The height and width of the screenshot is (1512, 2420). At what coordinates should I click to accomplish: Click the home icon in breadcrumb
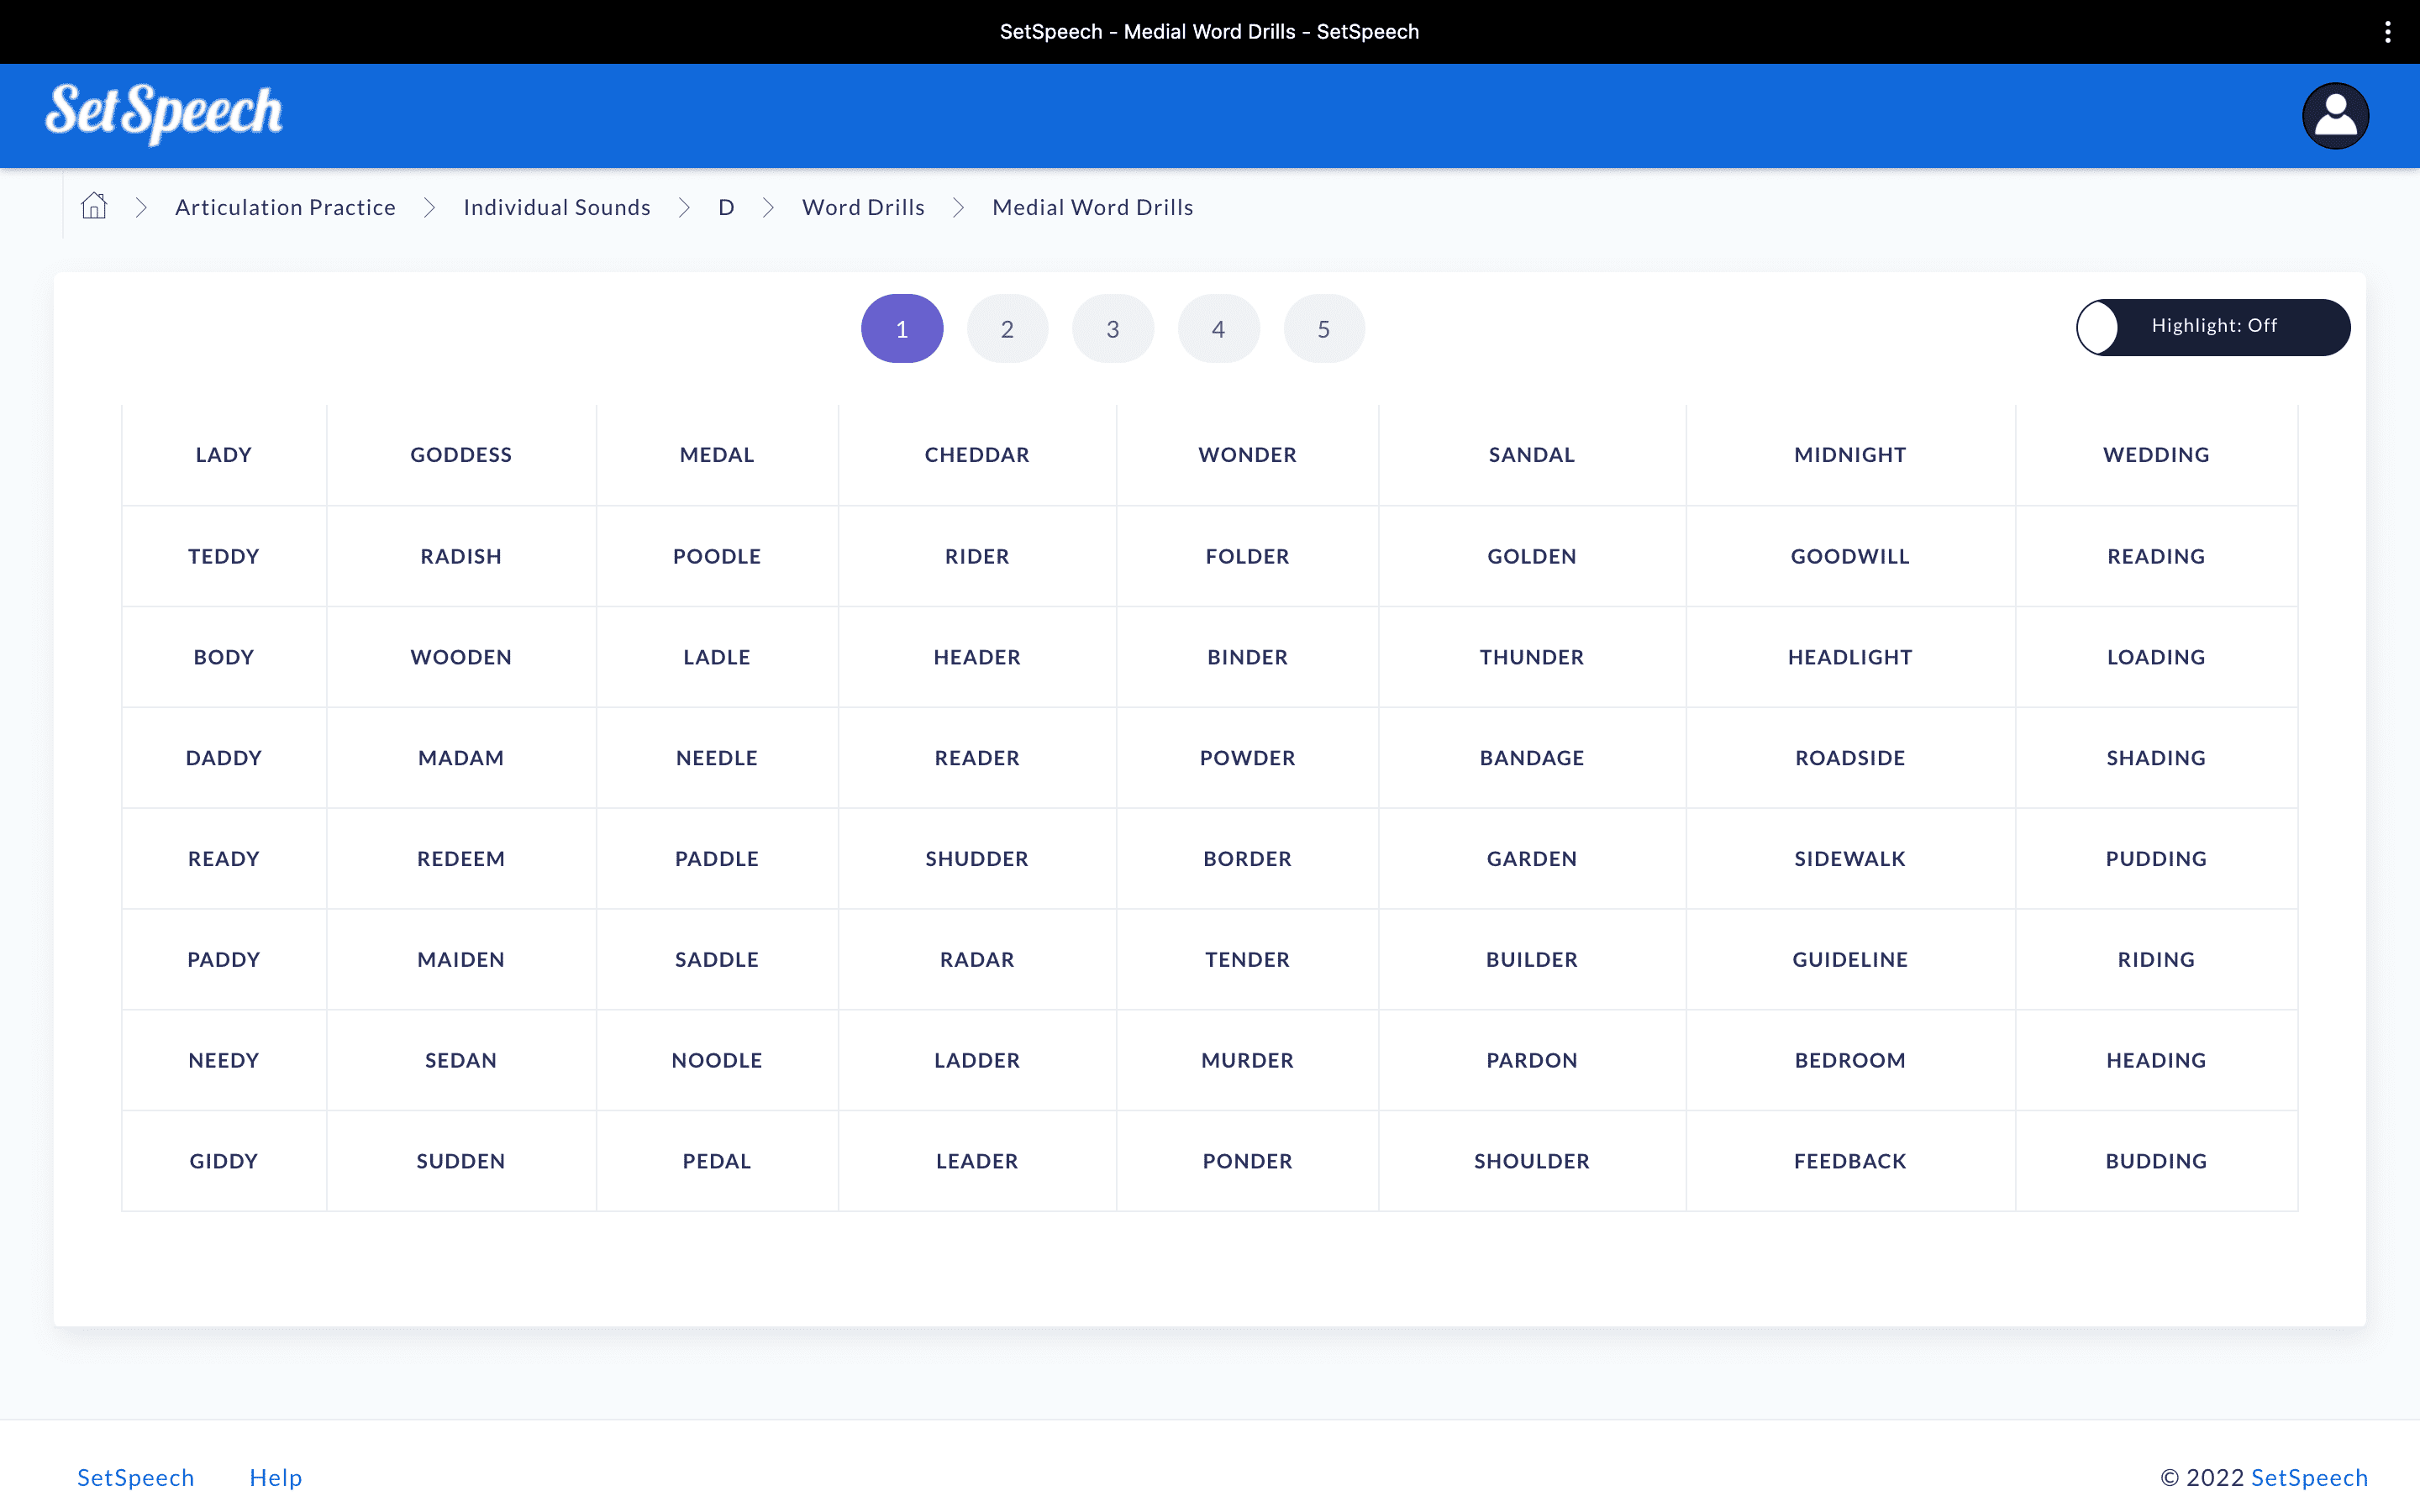pyautogui.click(x=94, y=206)
